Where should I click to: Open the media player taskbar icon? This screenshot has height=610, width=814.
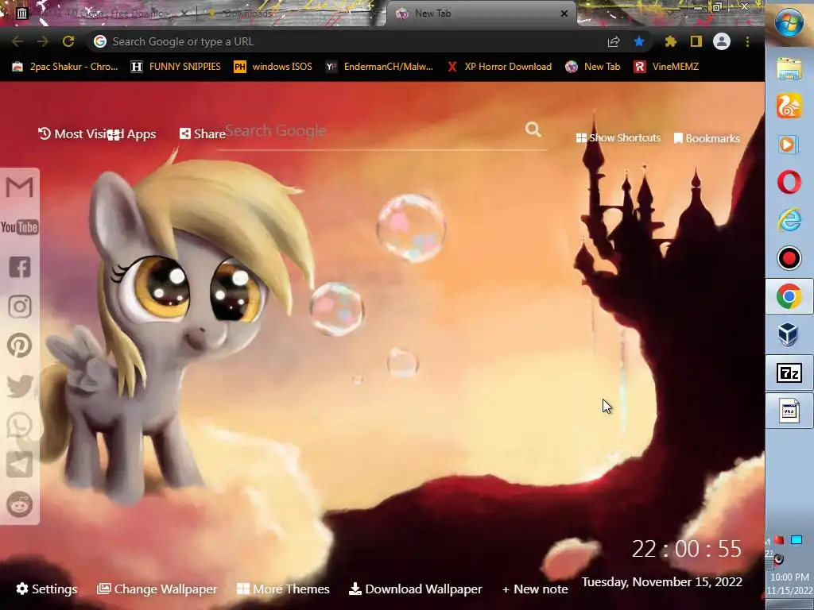point(788,145)
